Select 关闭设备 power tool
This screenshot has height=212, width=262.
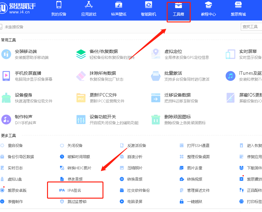coord(71,146)
